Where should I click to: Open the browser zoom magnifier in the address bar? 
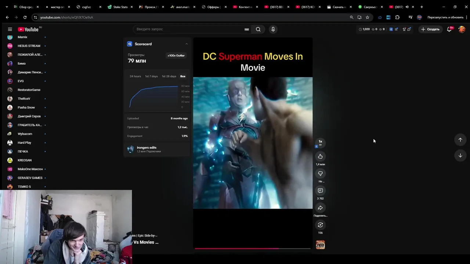[351, 17]
